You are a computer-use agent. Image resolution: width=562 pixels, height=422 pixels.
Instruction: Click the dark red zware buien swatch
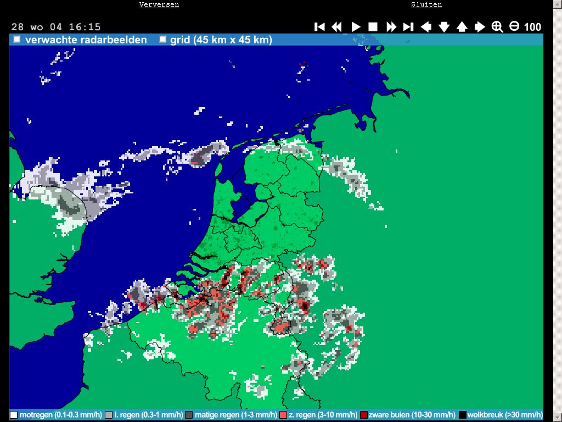pos(364,415)
